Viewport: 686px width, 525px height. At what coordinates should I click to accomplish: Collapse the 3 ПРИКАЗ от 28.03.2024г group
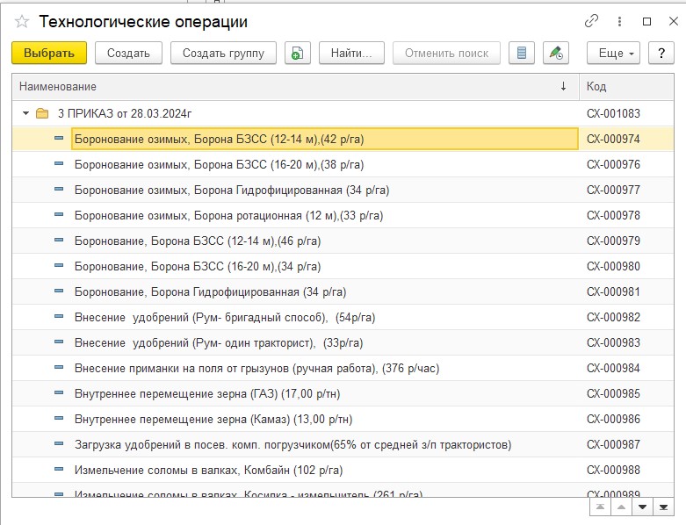(25, 113)
